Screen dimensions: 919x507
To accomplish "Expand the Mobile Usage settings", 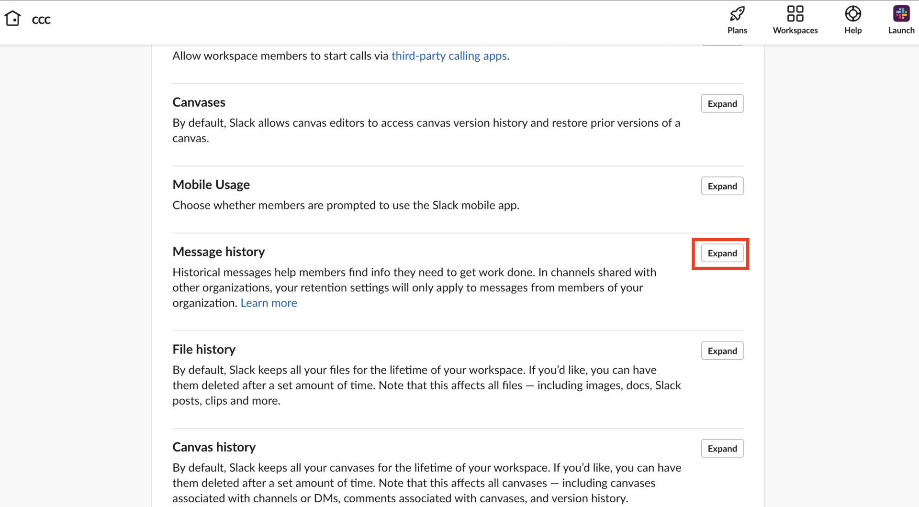I will click(722, 186).
